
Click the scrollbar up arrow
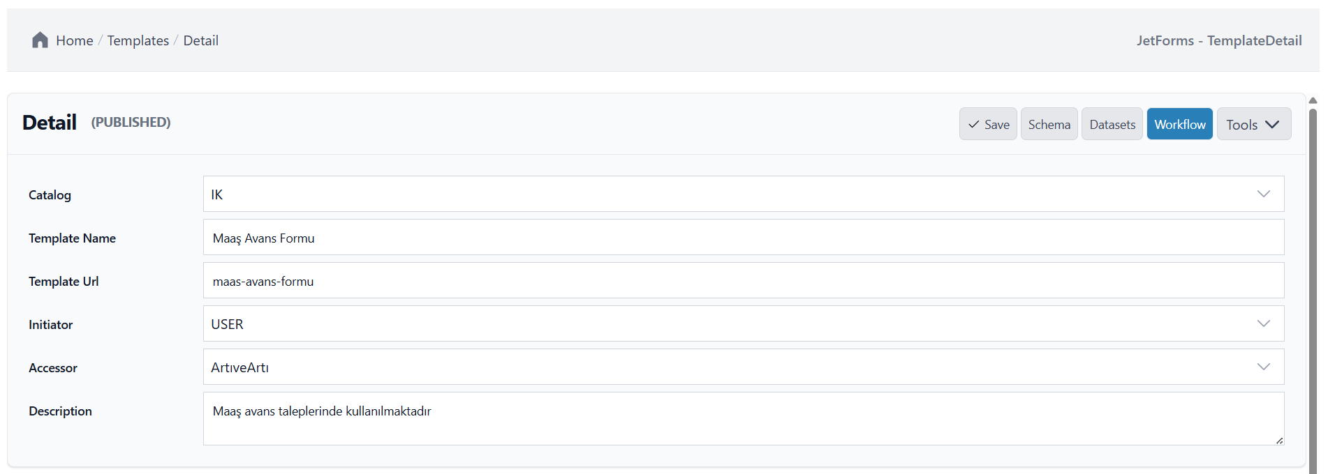(x=1313, y=100)
